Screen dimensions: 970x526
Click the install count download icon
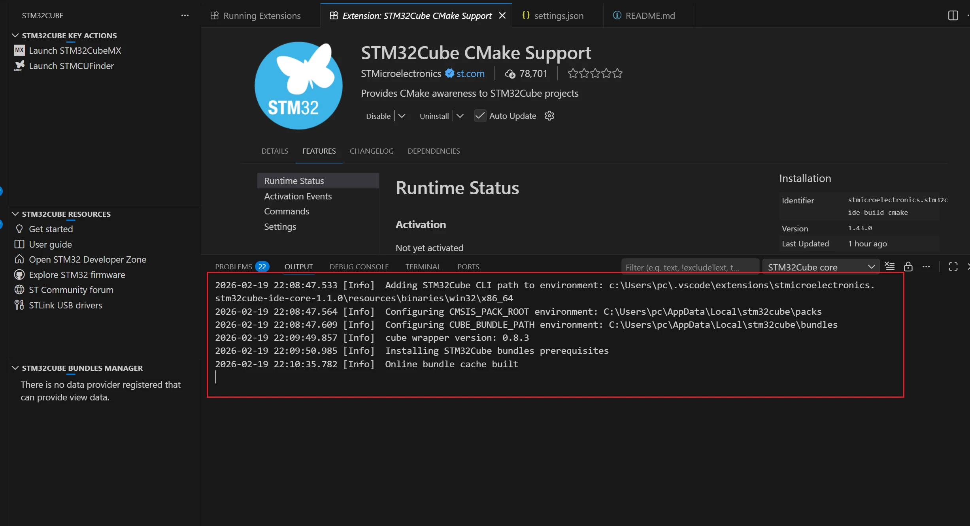pos(510,74)
